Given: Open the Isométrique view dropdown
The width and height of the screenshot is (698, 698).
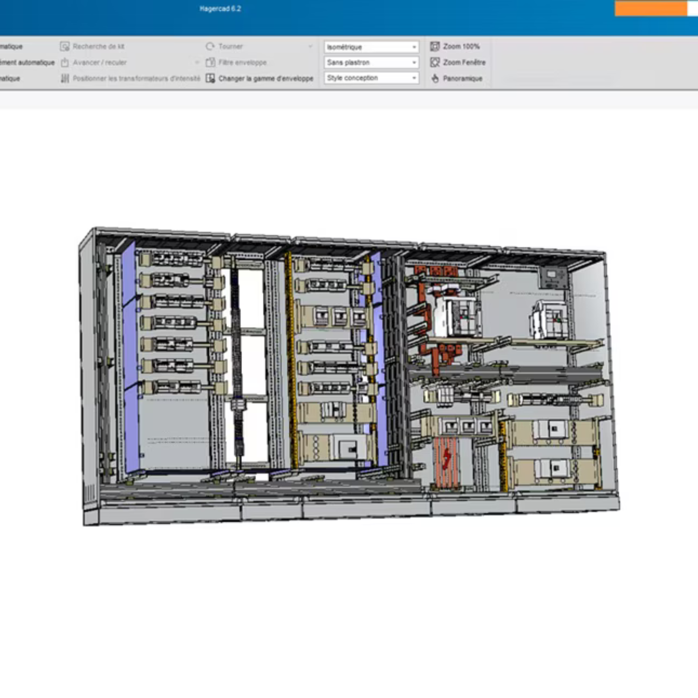Looking at the screenshot, I should tap(371, 47).
